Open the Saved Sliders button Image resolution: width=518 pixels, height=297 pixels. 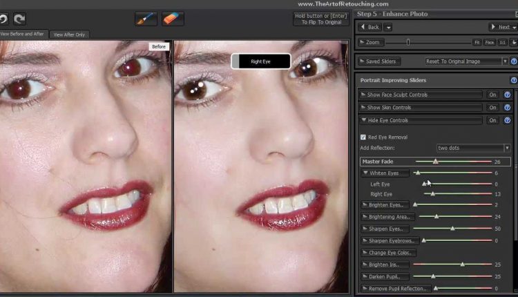(x=379, y=61)
